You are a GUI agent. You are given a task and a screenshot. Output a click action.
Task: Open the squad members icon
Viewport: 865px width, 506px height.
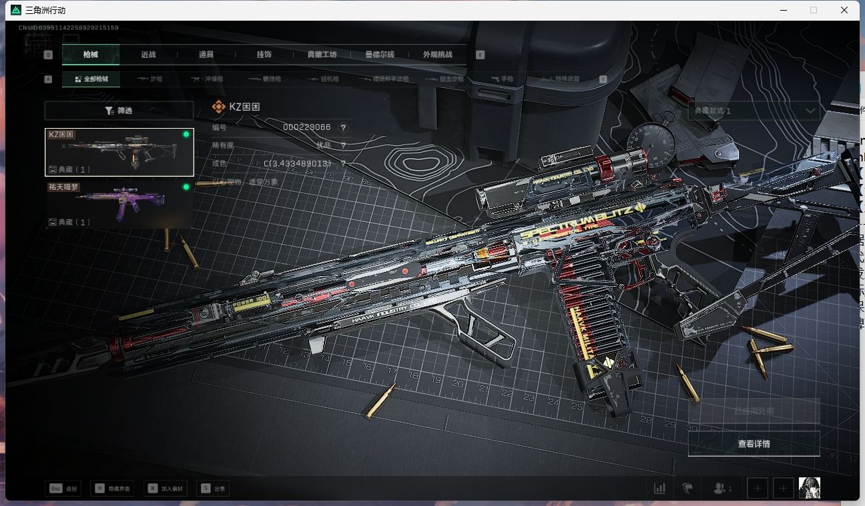(722, 489)
